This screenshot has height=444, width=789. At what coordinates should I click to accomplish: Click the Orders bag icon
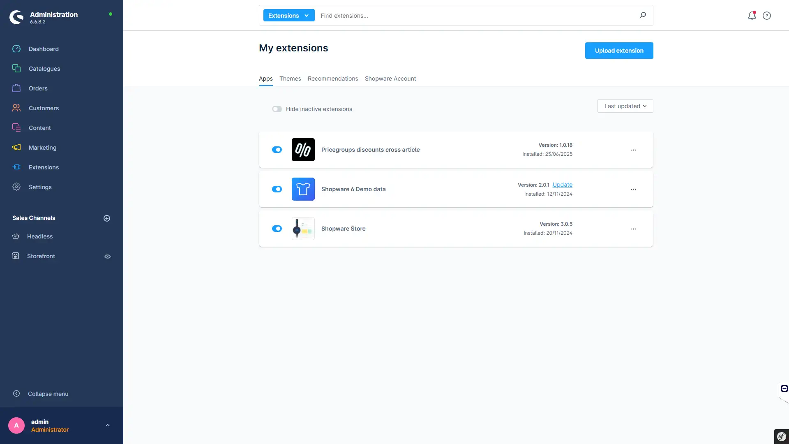click(x=16, y=88)
